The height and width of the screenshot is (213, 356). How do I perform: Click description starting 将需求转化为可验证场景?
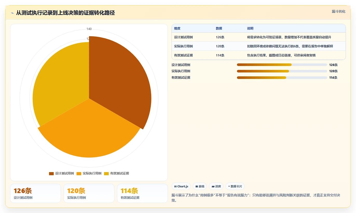[289, 37]
